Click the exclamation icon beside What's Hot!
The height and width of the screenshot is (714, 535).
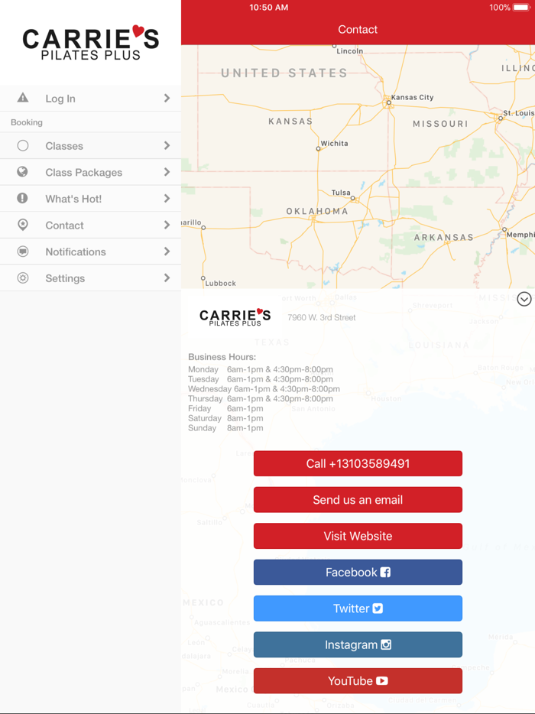[x=22, y=198]
